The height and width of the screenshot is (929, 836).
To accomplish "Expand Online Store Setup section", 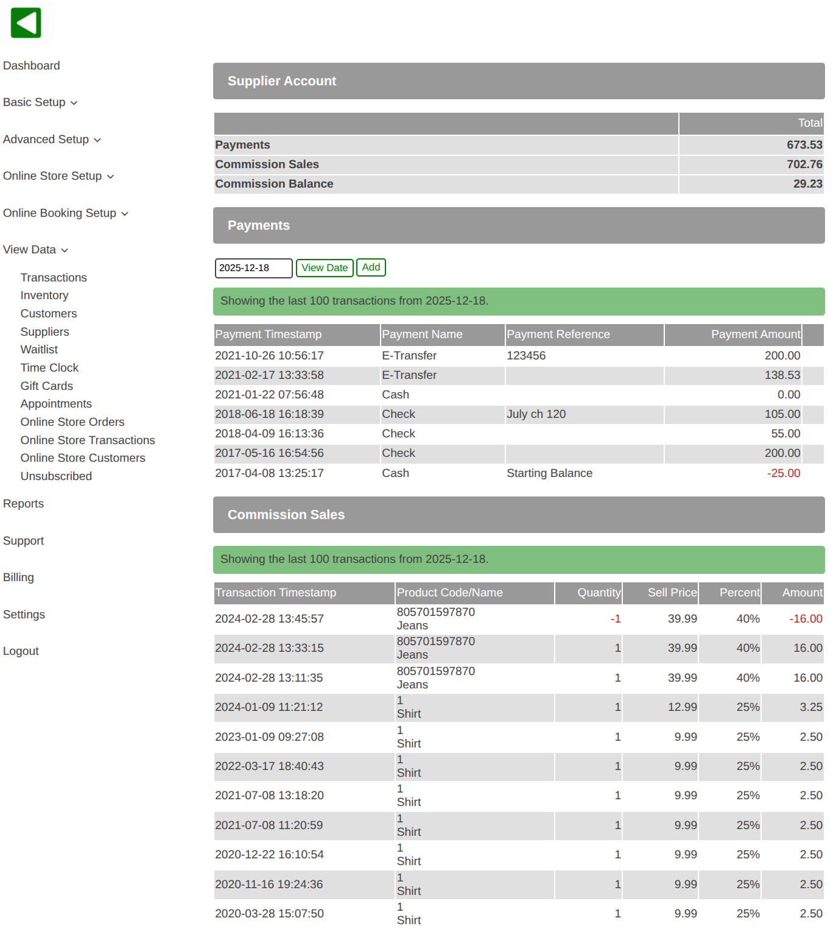I will 58,176.
